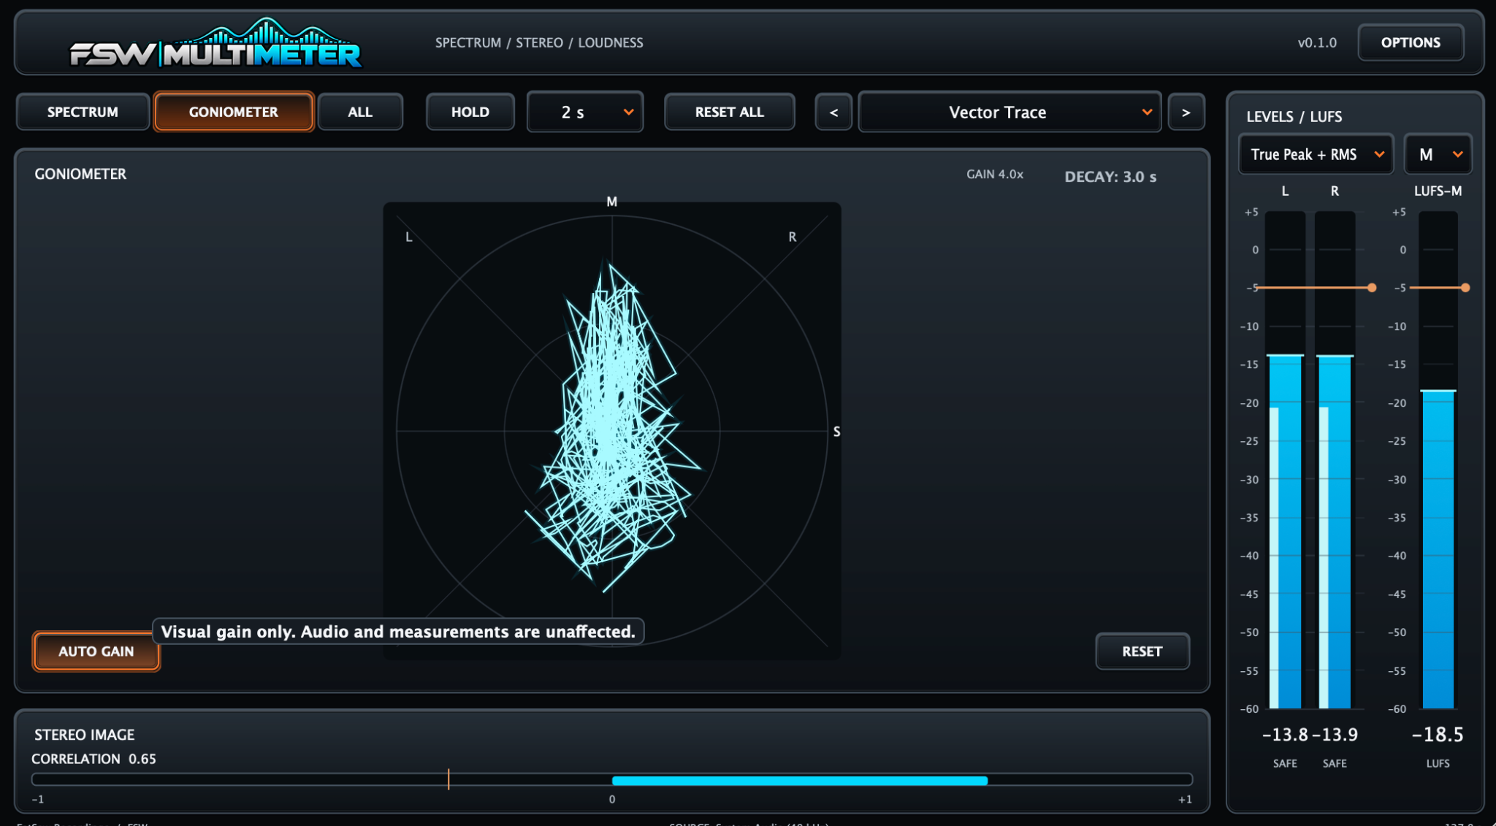Click the -13.8 left level readout

1285,735
